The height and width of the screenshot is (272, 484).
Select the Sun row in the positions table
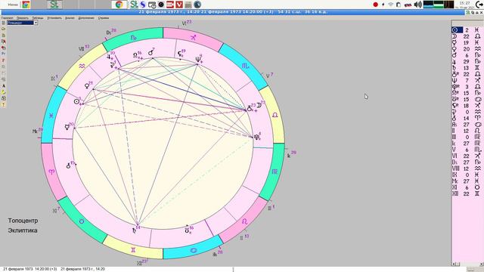[x=467, y=30]
